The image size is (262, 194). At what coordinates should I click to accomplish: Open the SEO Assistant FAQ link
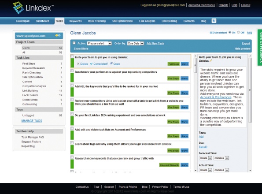click(x=249, y=33)
